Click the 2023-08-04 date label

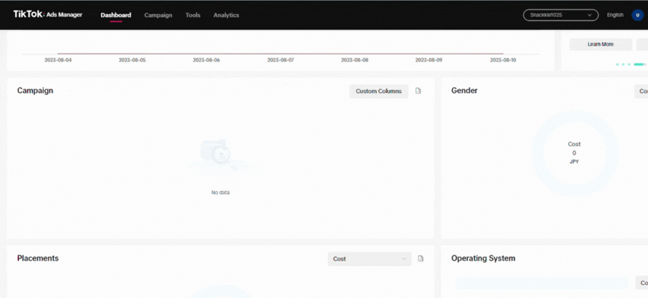click(58, 60)
